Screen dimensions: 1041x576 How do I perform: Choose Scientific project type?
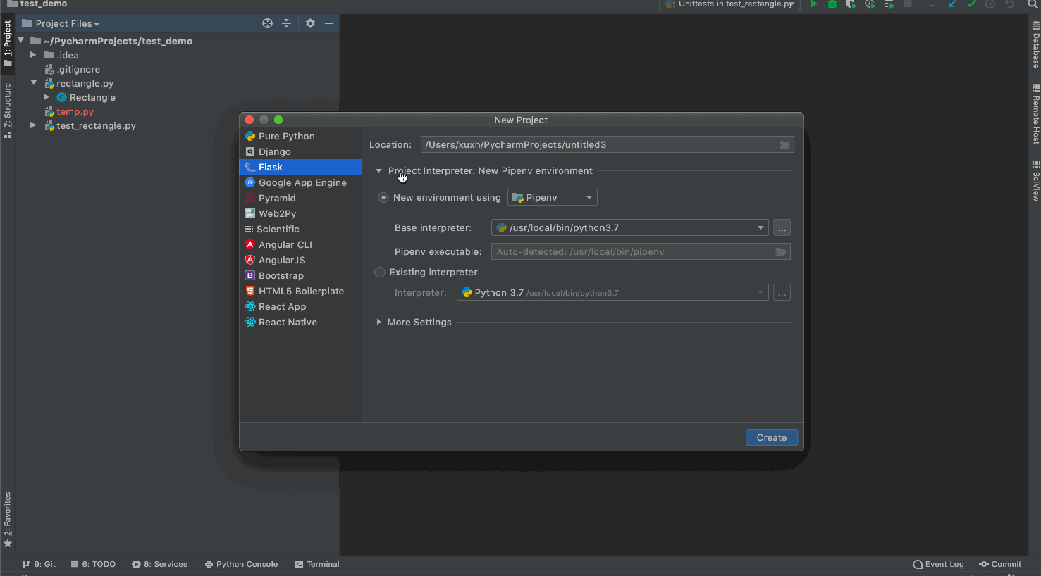point(301,229)
